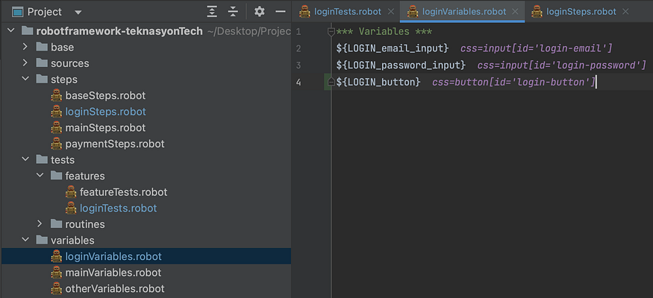
Task: Expand the routines folder
Action: coord(40,224)
